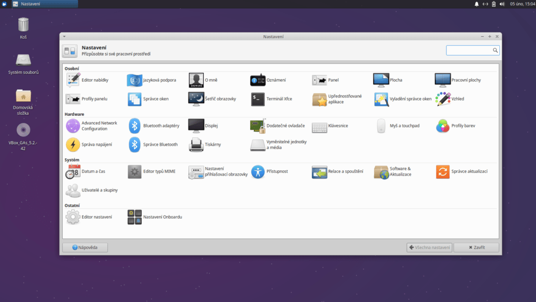Click the Nastavení taskbar window button
The image size is (536, 302).
(44, 4)
